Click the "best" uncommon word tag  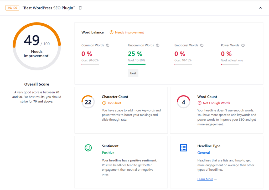(x=133, y=73)
